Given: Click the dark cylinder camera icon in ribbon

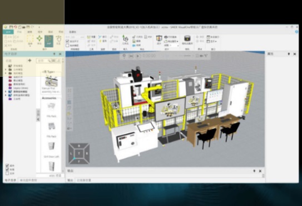Looking at the screenshot, I should tap(187, 39).
